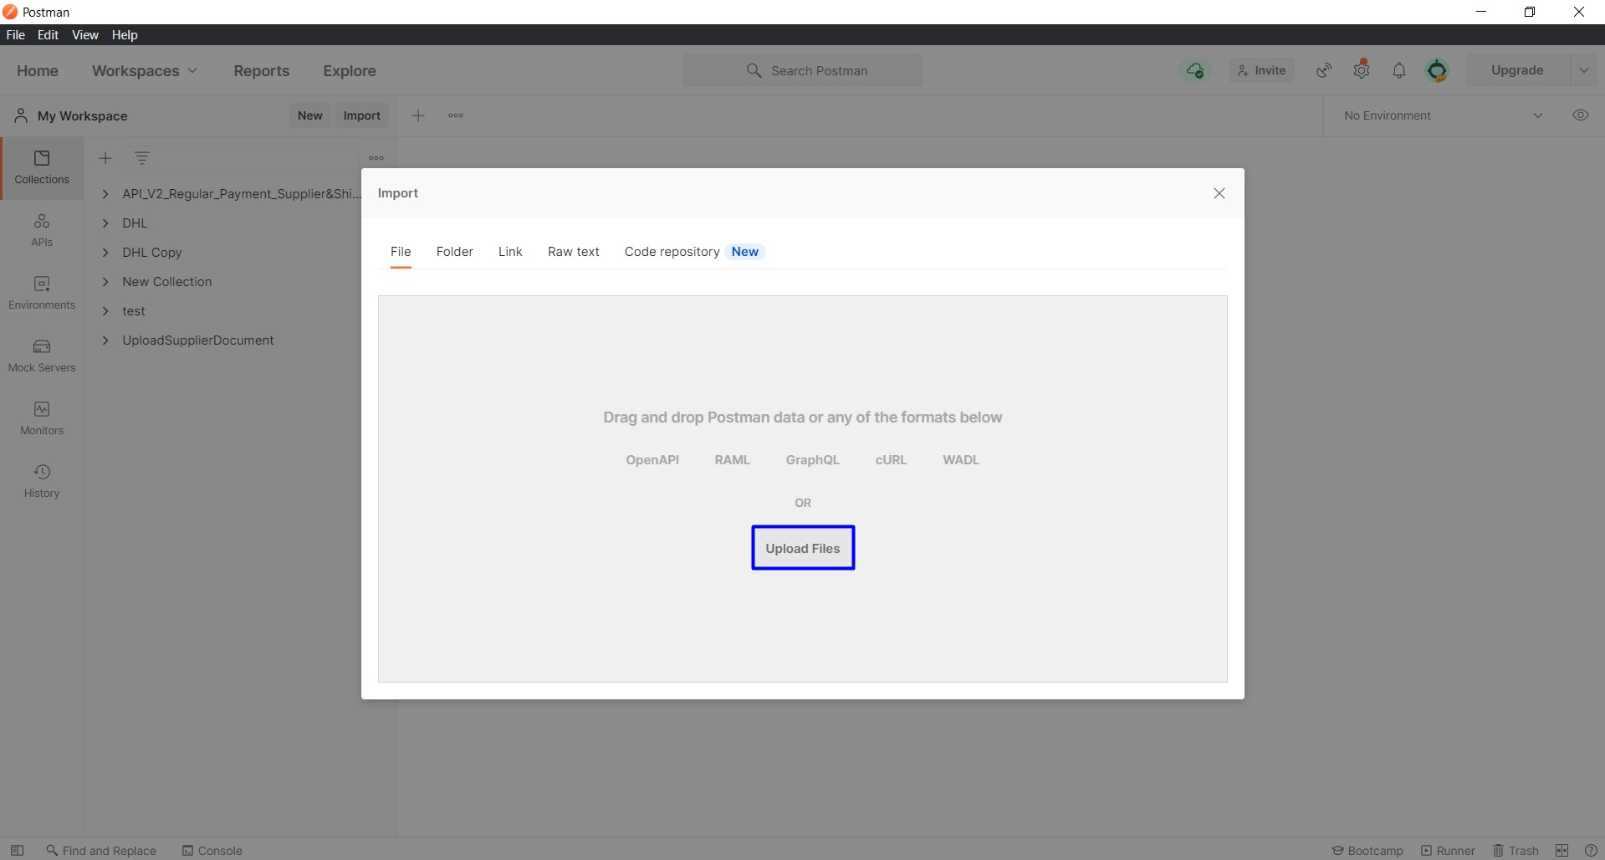Click the sync status cloud icon
The width and height of the screenshot is (1605, 860).
(x=1195, y=70)
